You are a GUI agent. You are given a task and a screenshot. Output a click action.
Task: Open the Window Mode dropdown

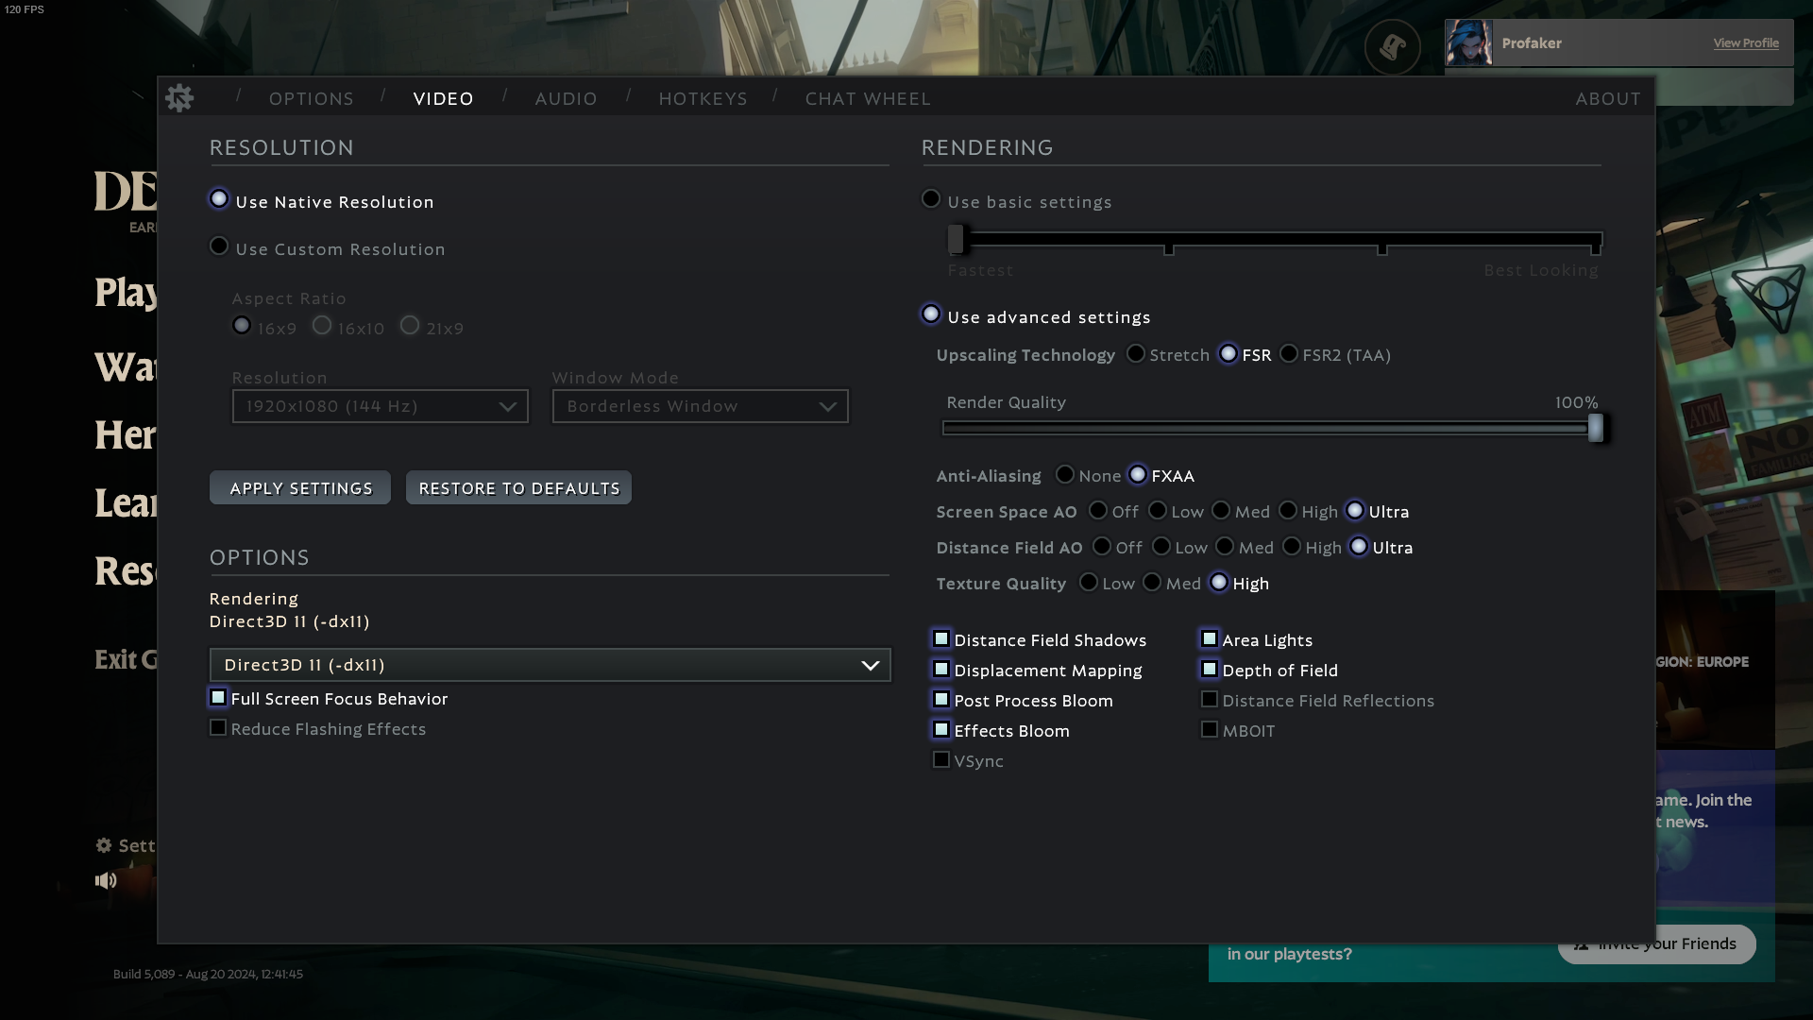pos(700,406)
